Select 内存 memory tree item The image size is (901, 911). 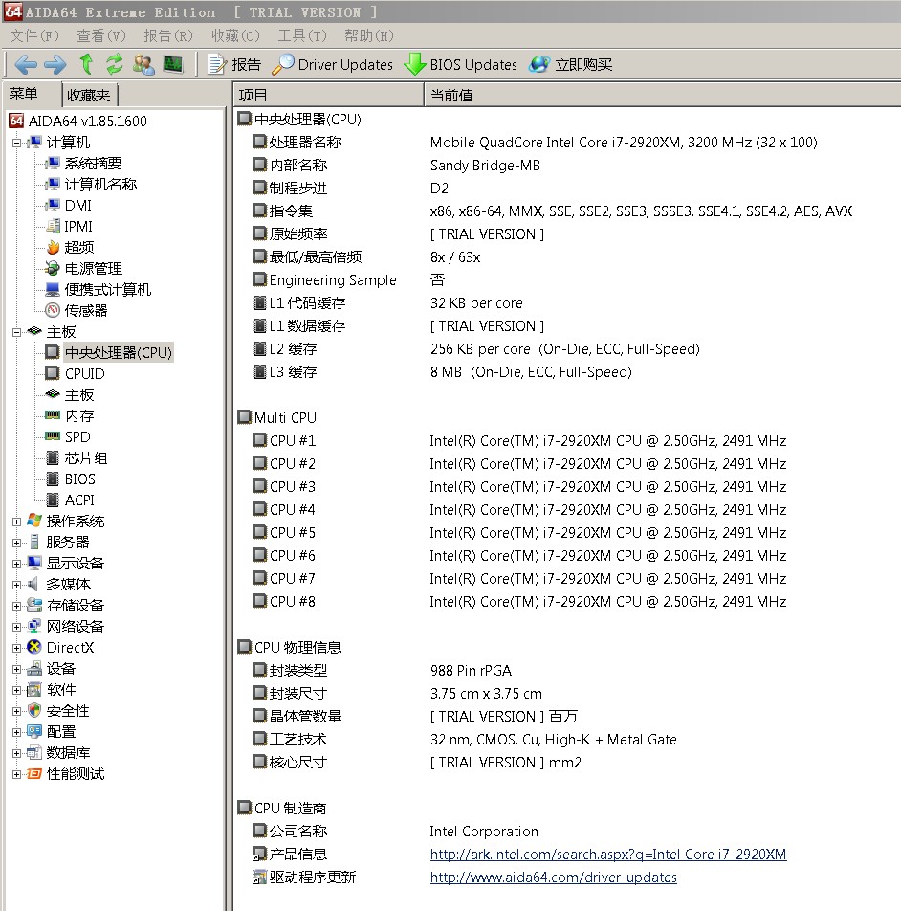(x=79, y=416)
